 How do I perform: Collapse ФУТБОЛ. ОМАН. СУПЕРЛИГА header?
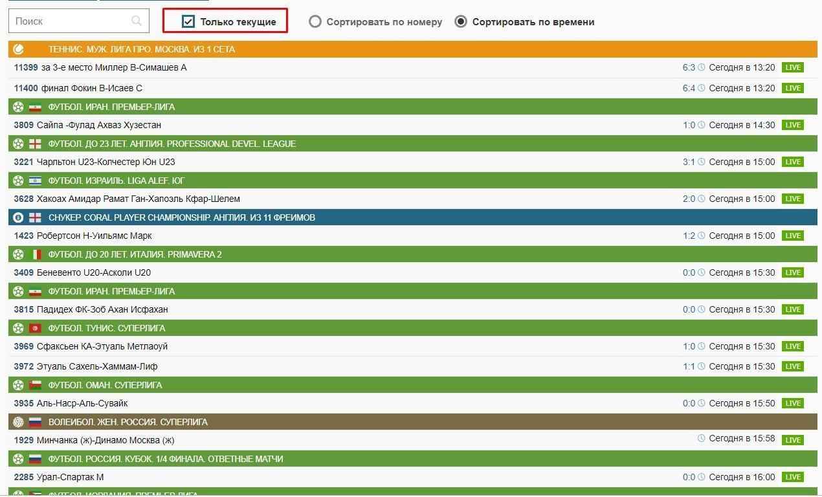coord(413,385)
